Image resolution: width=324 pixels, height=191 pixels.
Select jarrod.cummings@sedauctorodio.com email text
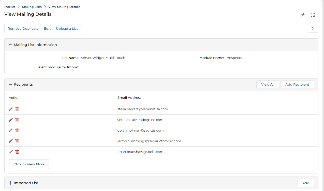[149, 141]
